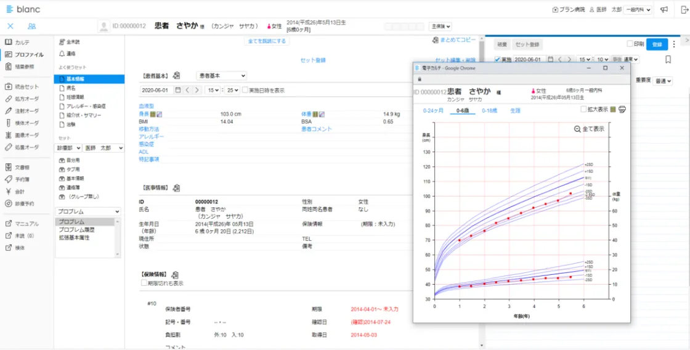Image resolution: width=690 pixels, height=350 pixels.
Task: Open the 主保険 dropdown
Action: pyautogui.click(x=440, y=26)
